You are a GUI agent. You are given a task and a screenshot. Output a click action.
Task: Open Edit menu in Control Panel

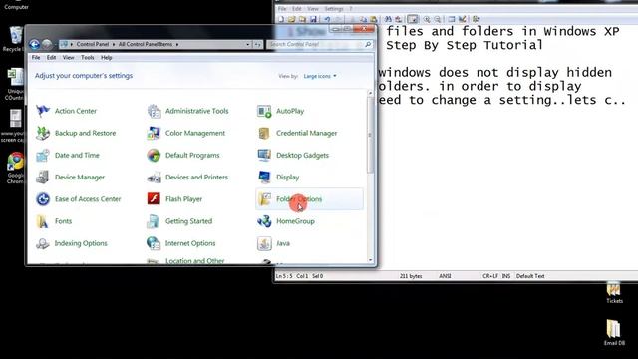tap(51, 58)
